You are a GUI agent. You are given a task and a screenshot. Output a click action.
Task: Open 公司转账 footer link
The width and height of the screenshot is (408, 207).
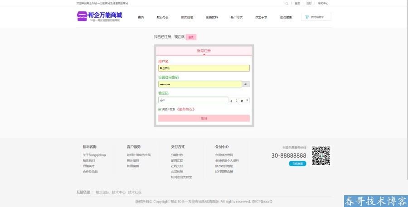click(177, 172)
